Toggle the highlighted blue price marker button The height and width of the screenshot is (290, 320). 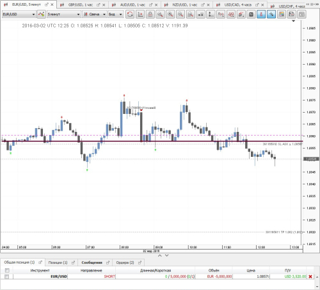tap(261, 14)
